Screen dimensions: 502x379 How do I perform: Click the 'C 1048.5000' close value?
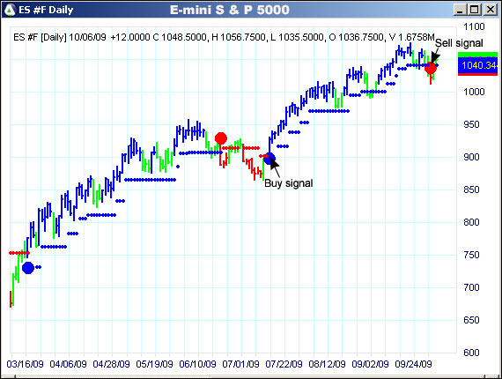pyautogui.click(x=180, y=37)
